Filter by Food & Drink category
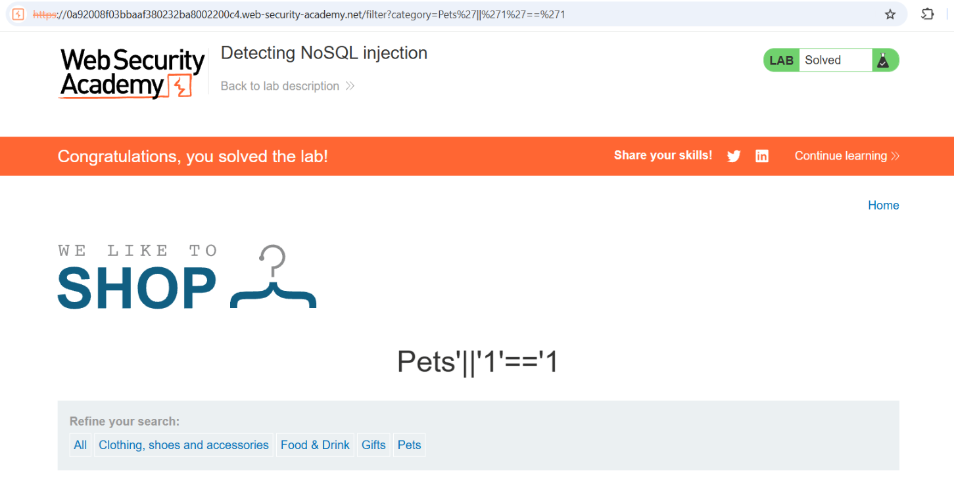 [x=315, y=445]
